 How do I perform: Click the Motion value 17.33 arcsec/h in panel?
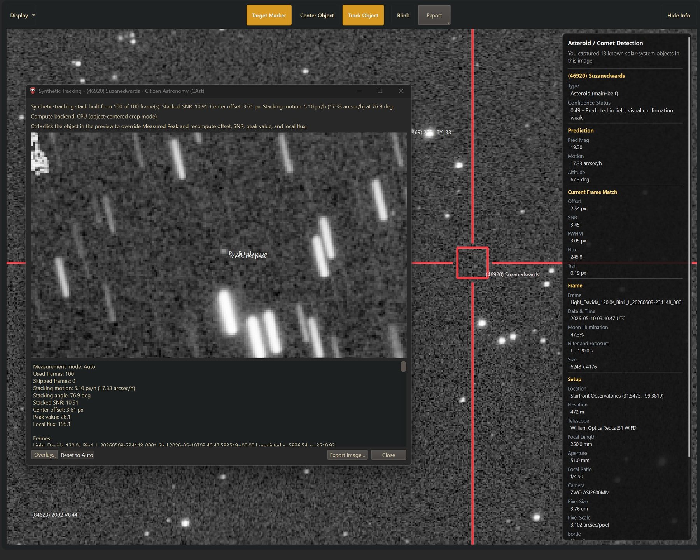click(x=586, y=164)
